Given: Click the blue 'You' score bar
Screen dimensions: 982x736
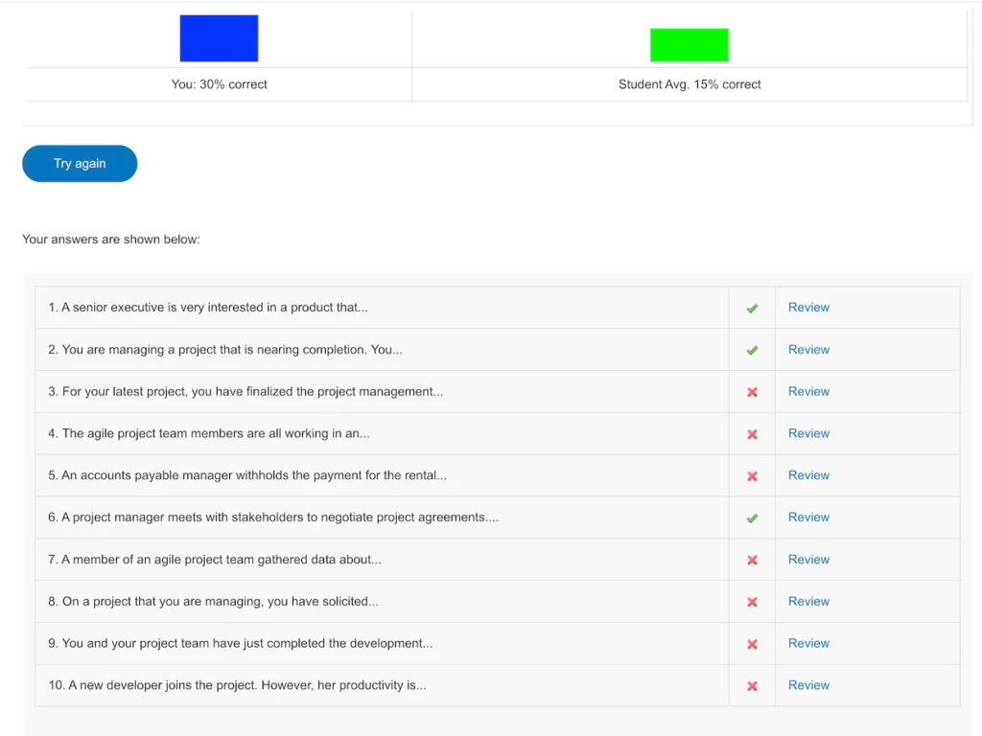Looking at the screenshot, I should tap(219, 38).
